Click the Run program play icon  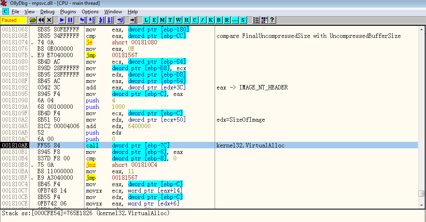(x=62, y=20)
